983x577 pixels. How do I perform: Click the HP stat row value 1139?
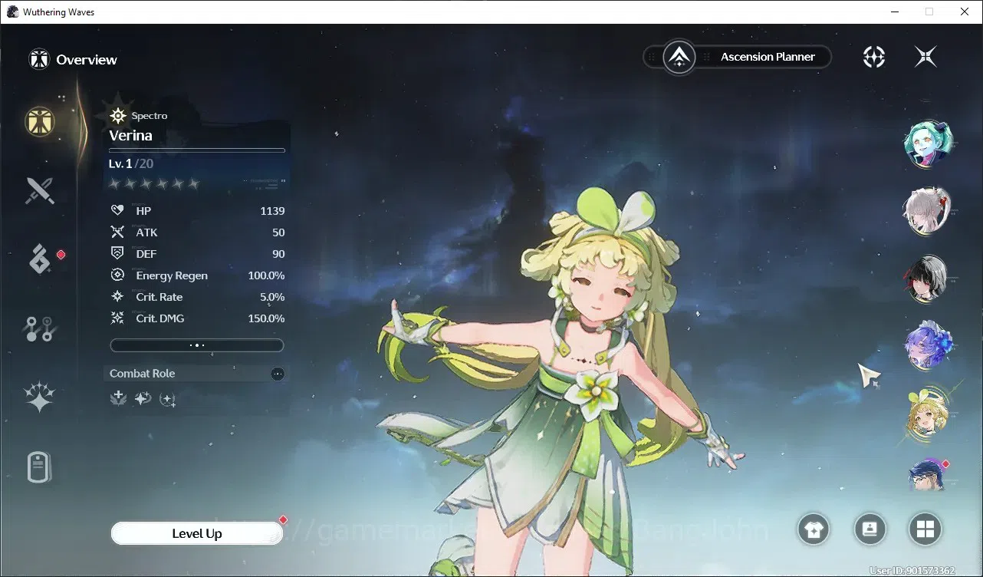272,211
